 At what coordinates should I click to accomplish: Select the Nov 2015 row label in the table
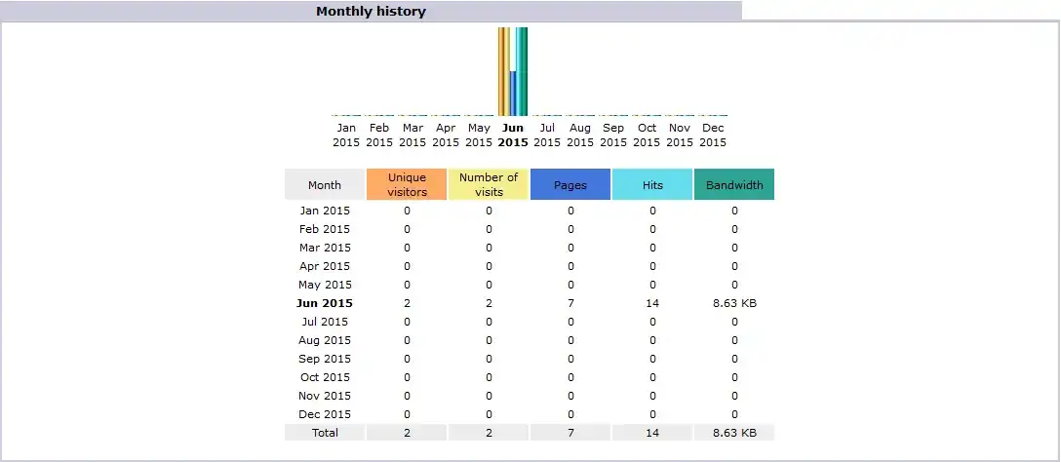coord(325,396)
